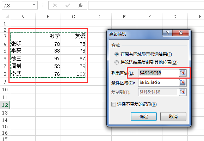Click the cell with 徐三
The height and width of the screenshot is (141, 204).
tap(23, 58)
